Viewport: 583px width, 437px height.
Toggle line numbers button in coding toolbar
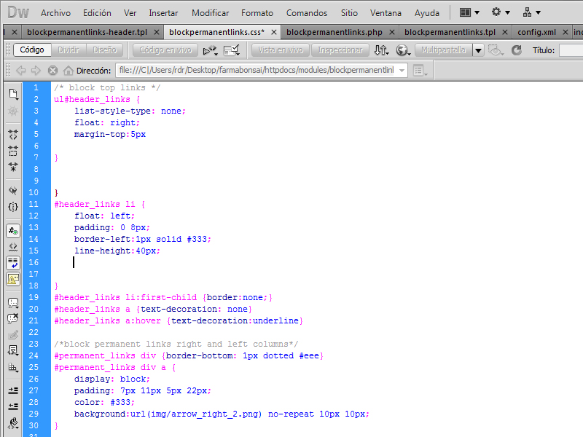tap(13, 231)
